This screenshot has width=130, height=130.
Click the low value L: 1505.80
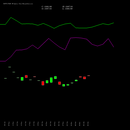(x=67, y=9)
